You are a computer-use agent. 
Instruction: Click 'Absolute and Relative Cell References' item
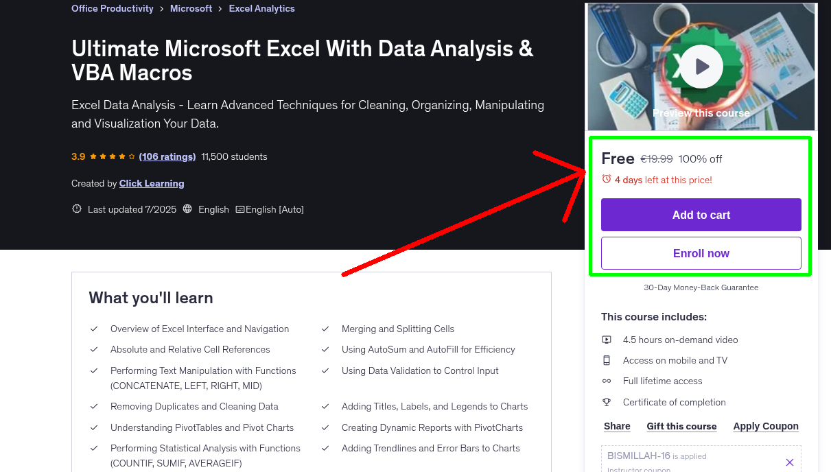point(190,349)
